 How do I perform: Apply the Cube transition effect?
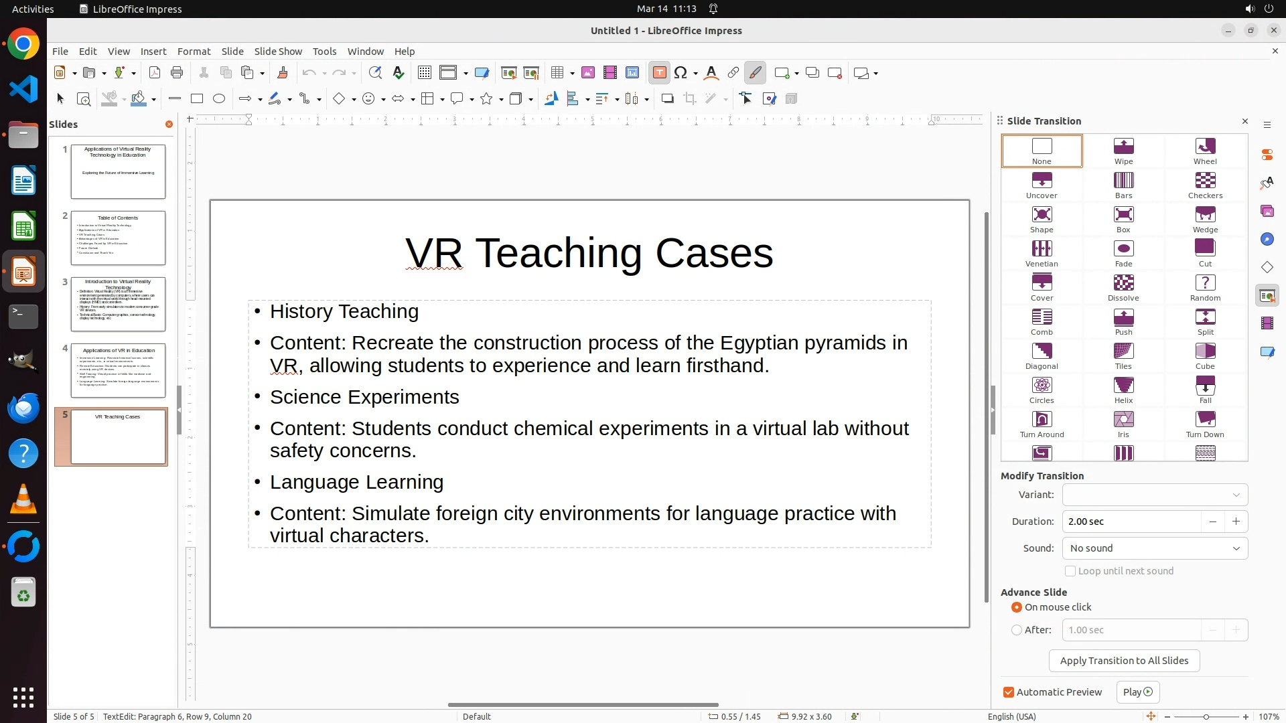(1205, 356)
